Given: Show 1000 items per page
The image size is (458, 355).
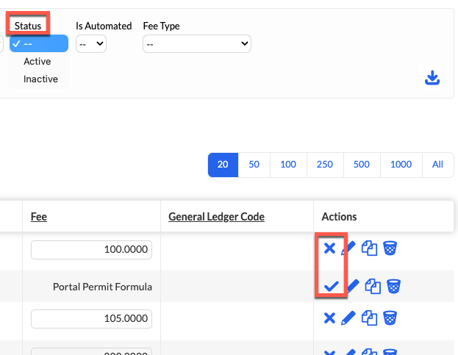Looking at the screenshot, I should click(x=401, y=165).
